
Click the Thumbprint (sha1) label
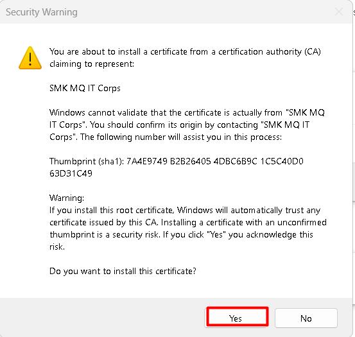pyautogui.click(x=87, y=161)
